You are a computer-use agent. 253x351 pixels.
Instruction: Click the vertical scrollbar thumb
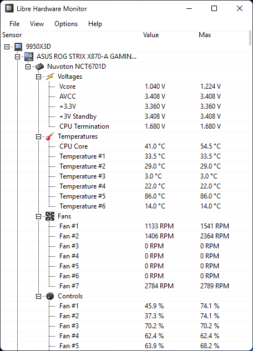click(250, 38)
